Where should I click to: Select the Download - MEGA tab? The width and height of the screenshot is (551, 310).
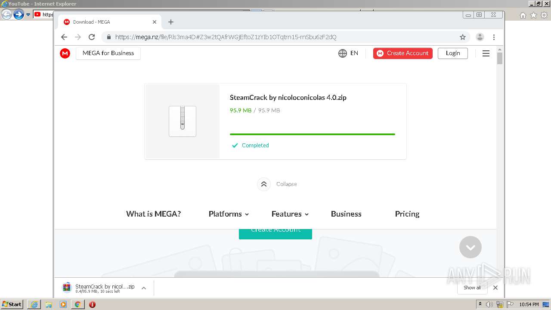[110, 22]
